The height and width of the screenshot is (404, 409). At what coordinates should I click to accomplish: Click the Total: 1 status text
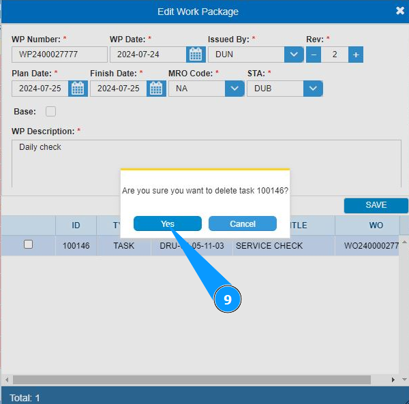point(25,398)
